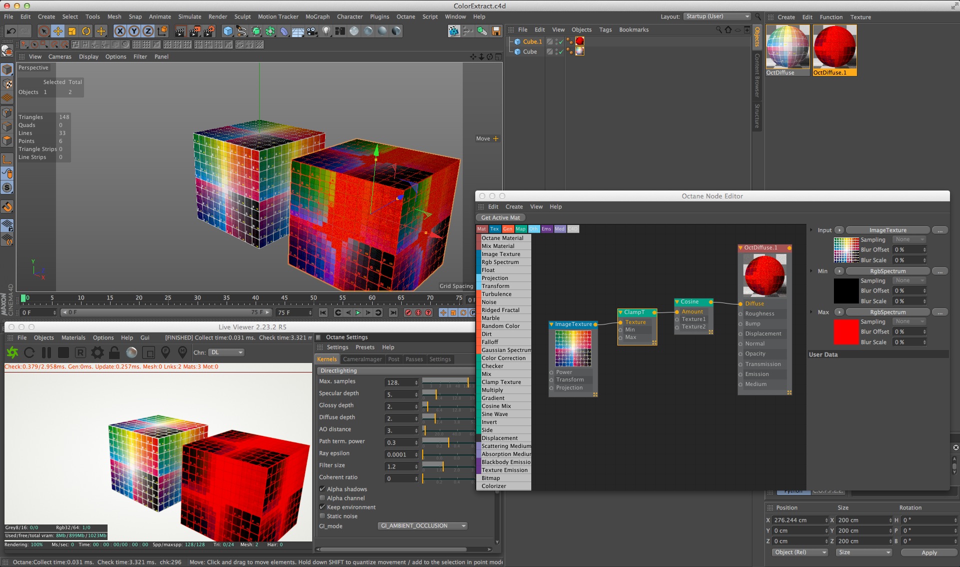
Task: Click the focus picker pin marked F
Action: point(166,352)
